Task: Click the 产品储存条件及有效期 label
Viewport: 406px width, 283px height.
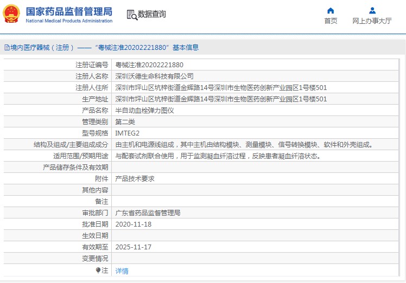Action: click(x=75, y=168)
